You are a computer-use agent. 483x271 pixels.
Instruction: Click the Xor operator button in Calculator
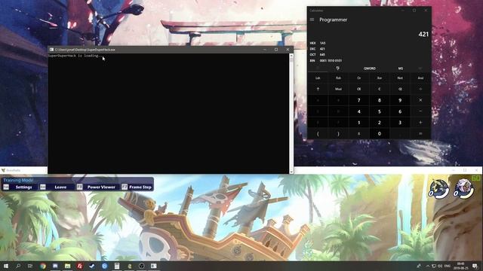(x=380, y=78)
